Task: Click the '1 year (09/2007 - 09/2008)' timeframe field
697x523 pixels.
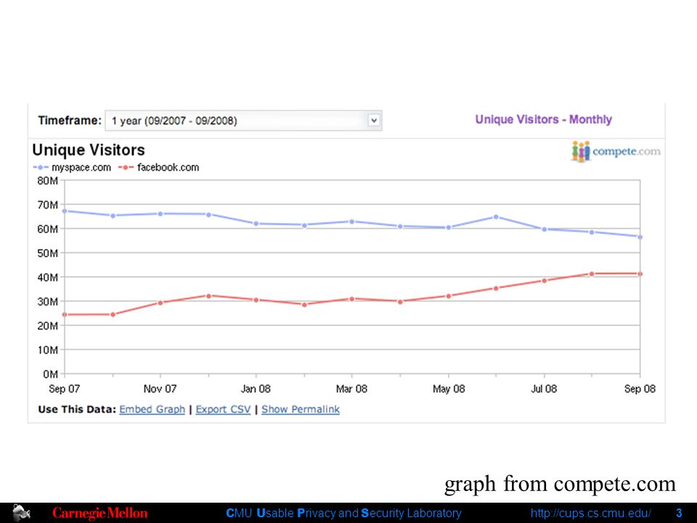Action: pyautogui.click(x=243, y=121)
